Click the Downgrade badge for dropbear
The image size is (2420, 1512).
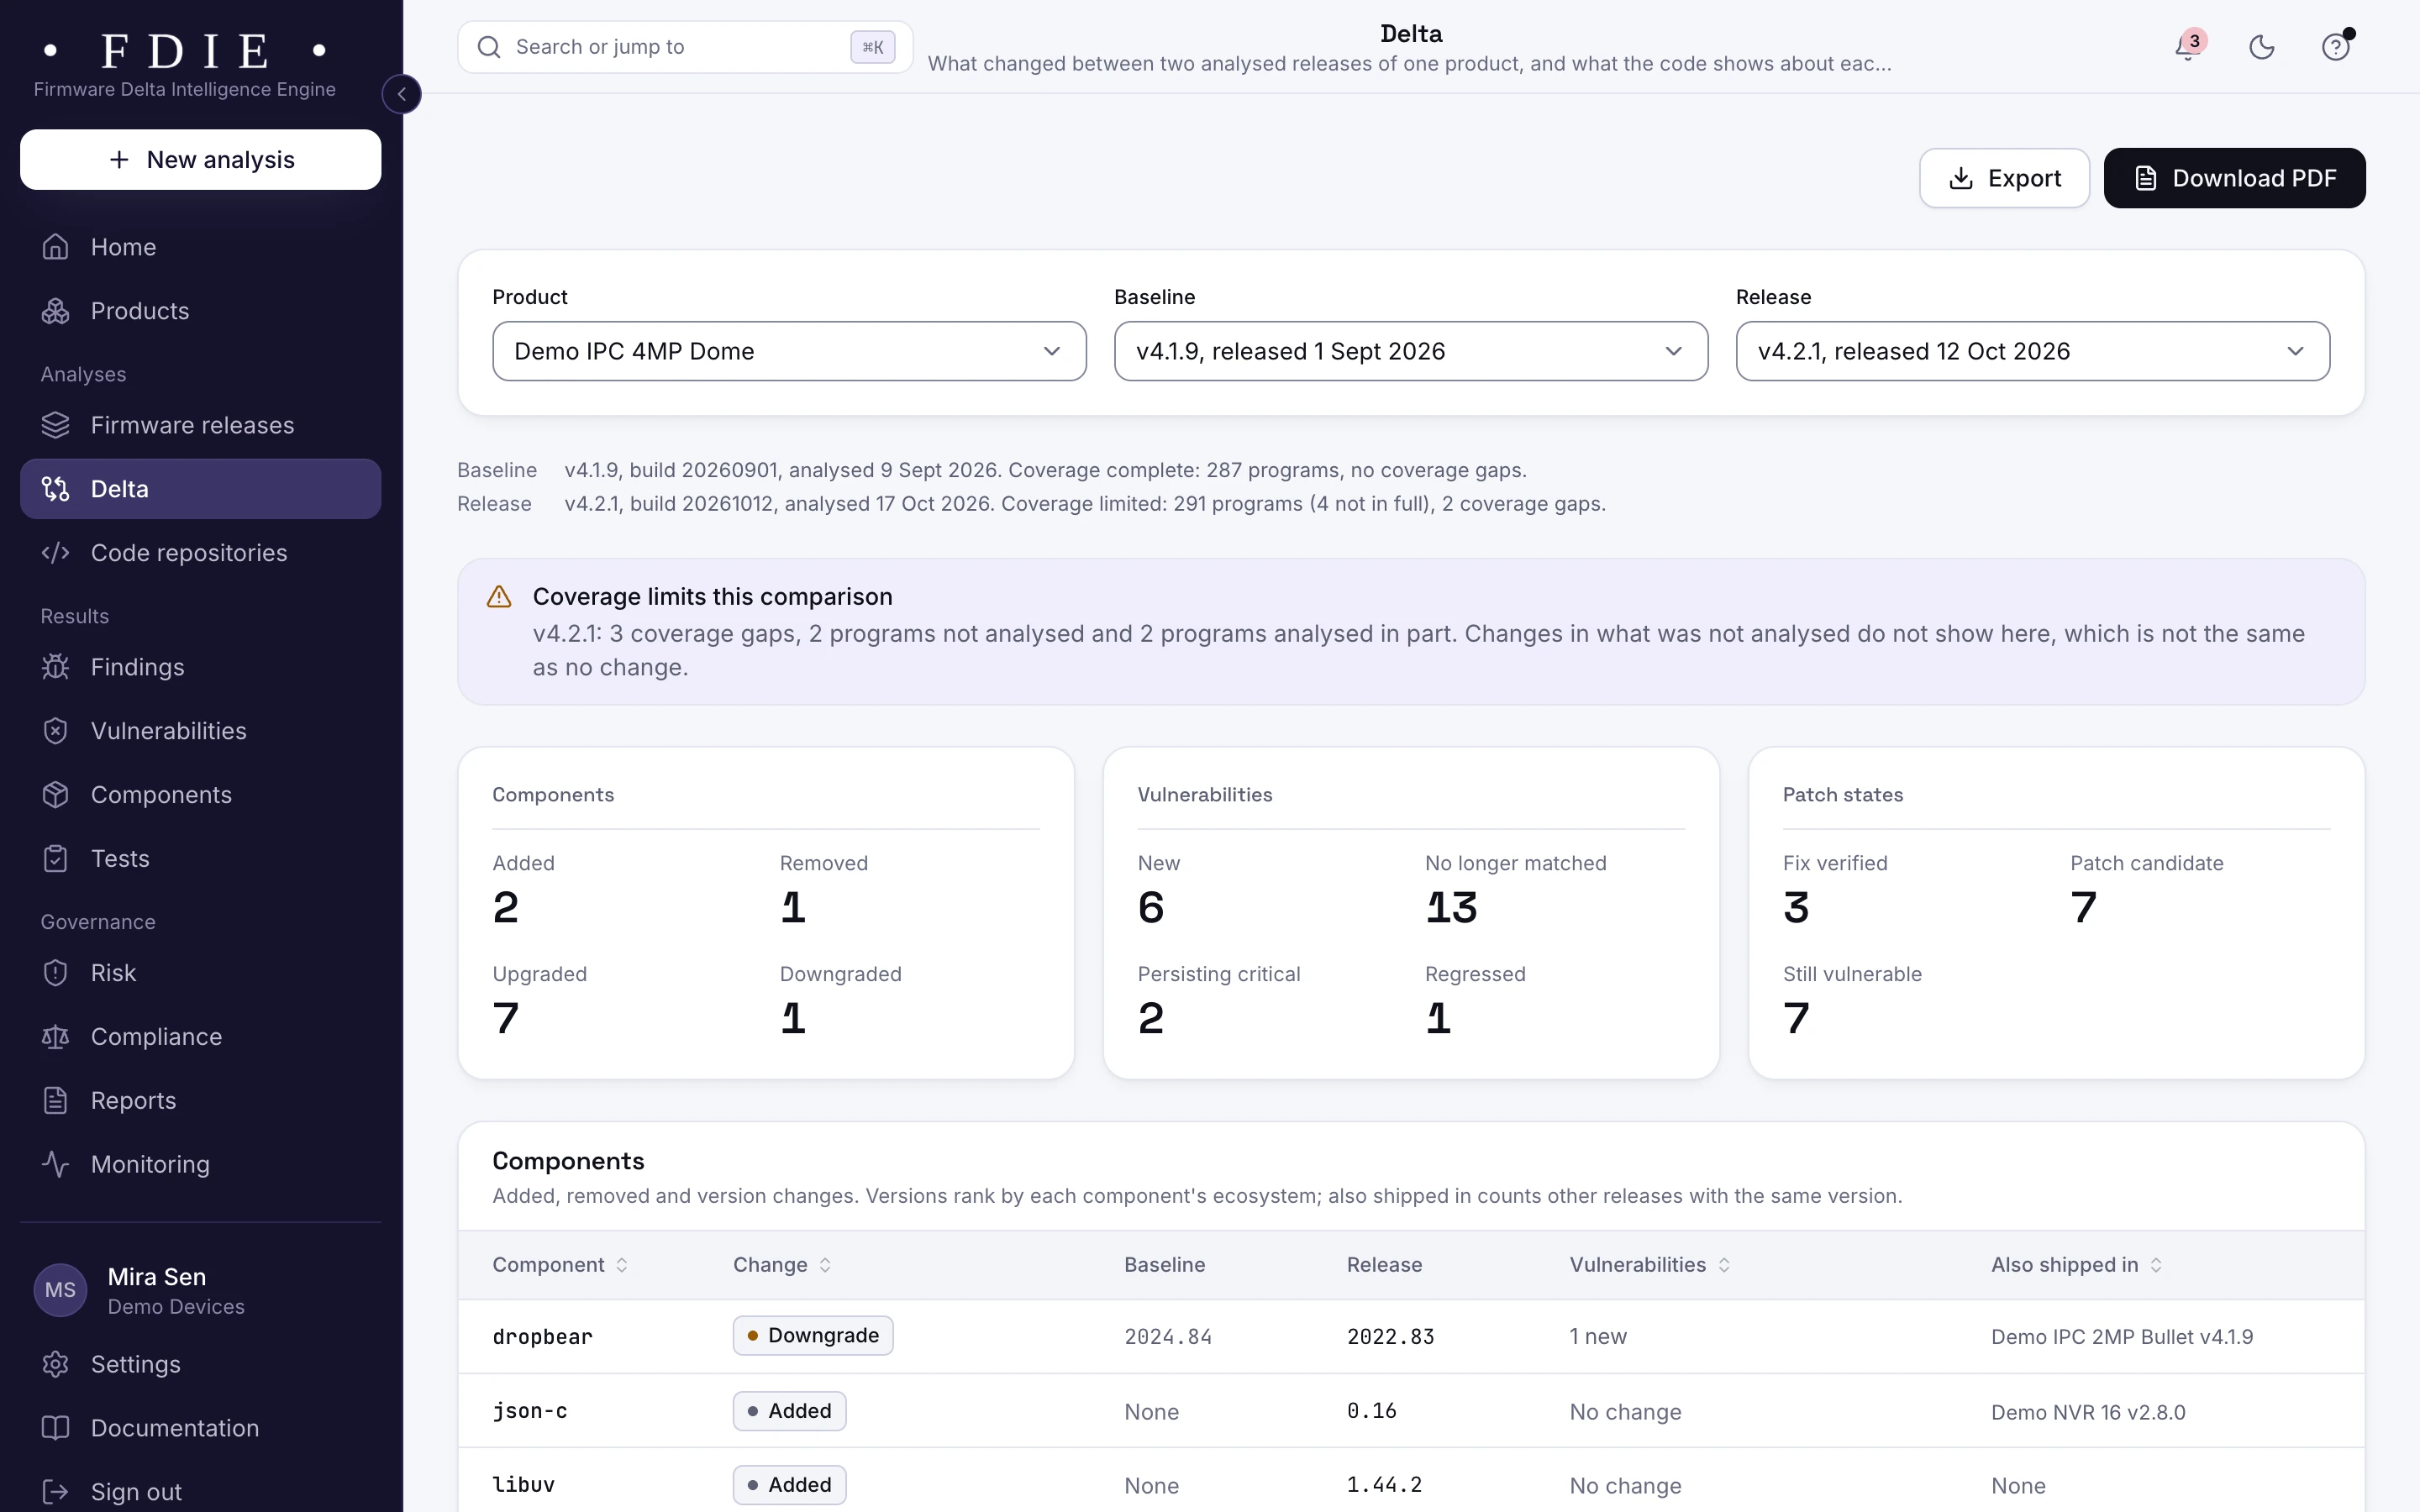(813, 1336)
